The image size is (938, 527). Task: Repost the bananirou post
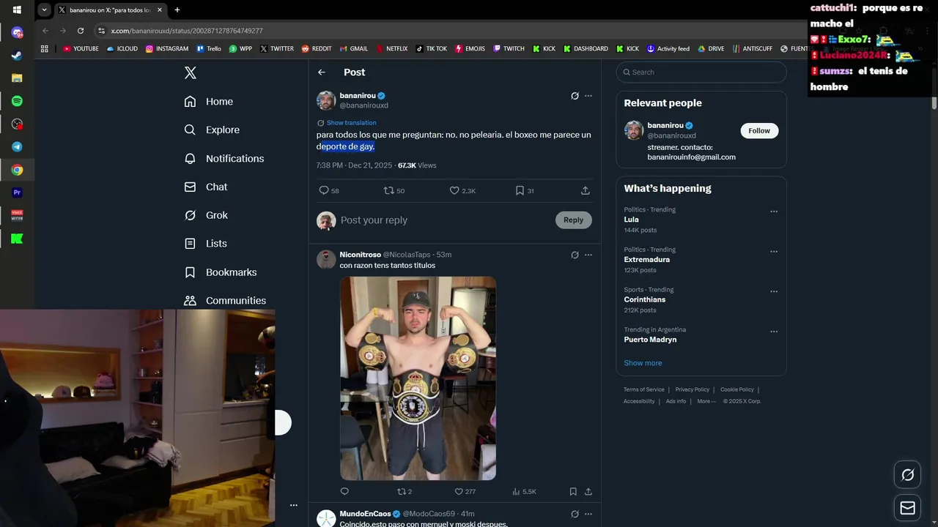click(394, 190)
